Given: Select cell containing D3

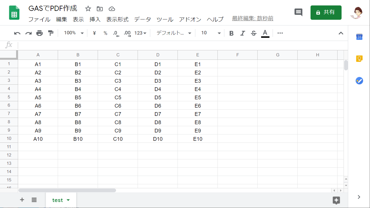Looking at the screenshot, I should [x=158, y=81].
